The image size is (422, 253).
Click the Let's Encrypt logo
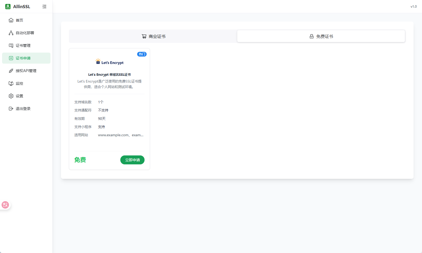click(109, 62)
